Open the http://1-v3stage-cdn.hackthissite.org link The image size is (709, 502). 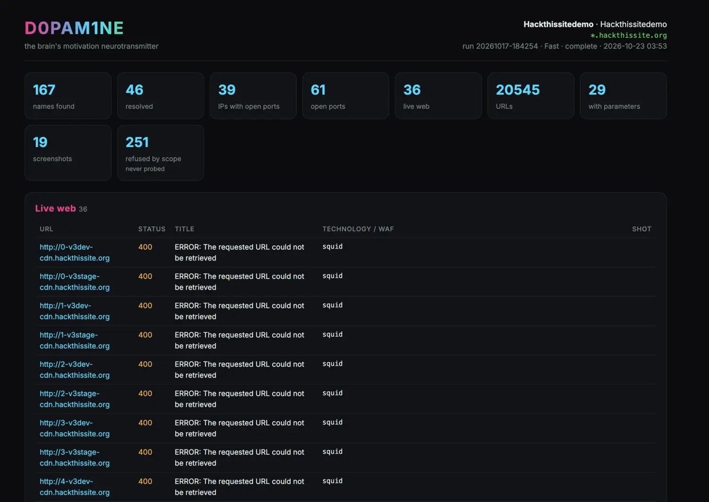(75, 340)
